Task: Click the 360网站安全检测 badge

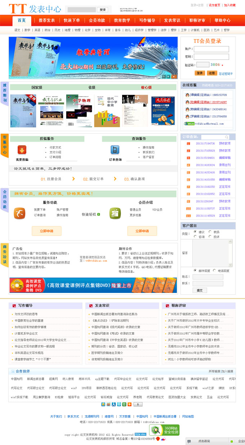Action: [x=164, y=430]
